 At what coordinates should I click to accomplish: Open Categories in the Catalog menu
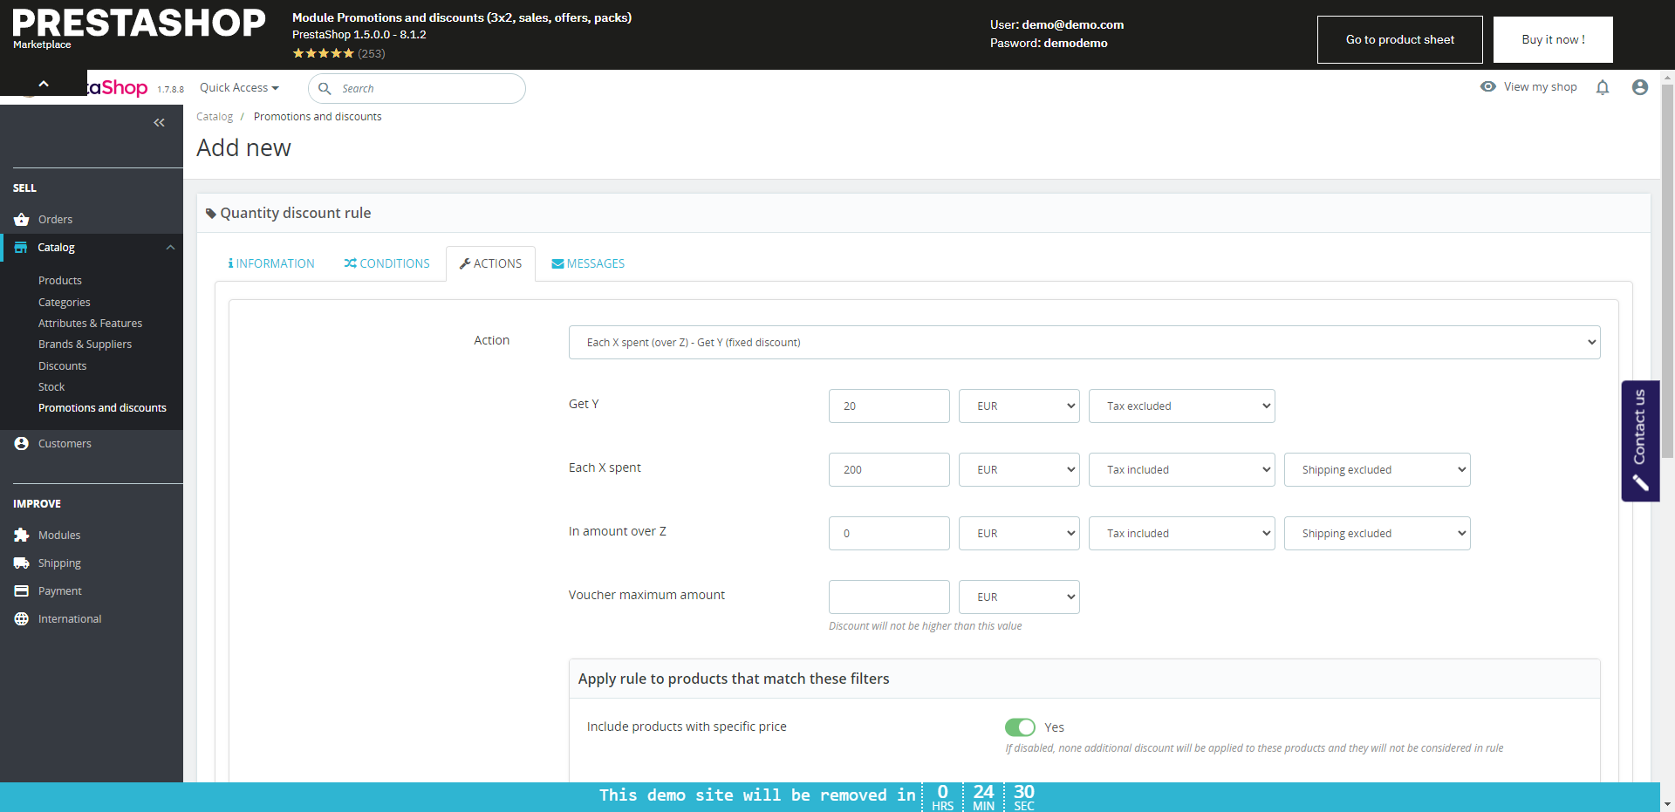coord(65,303)
